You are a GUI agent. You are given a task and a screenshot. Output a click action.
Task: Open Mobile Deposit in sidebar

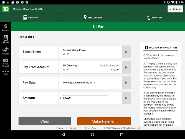pos(6,63)
